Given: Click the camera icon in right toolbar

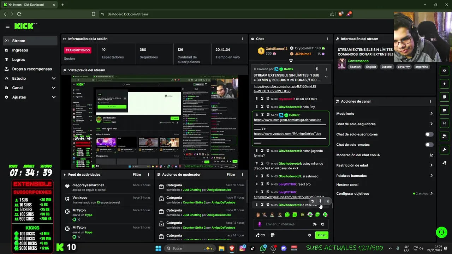Looking at the screenshot, I should tap(444, 136).
